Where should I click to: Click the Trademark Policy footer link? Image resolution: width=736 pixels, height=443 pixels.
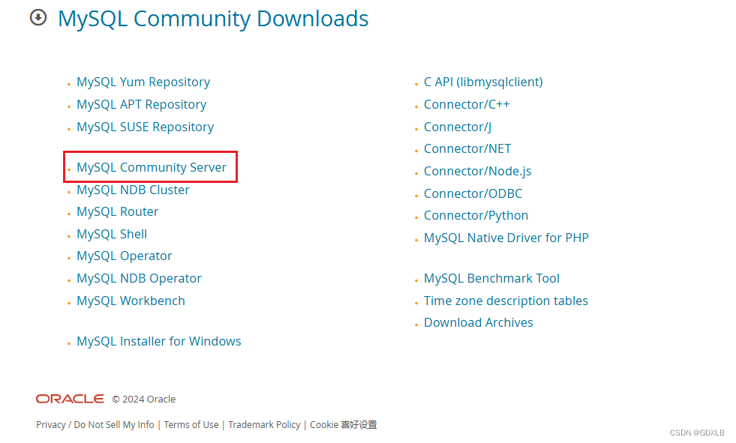[264, 424]
